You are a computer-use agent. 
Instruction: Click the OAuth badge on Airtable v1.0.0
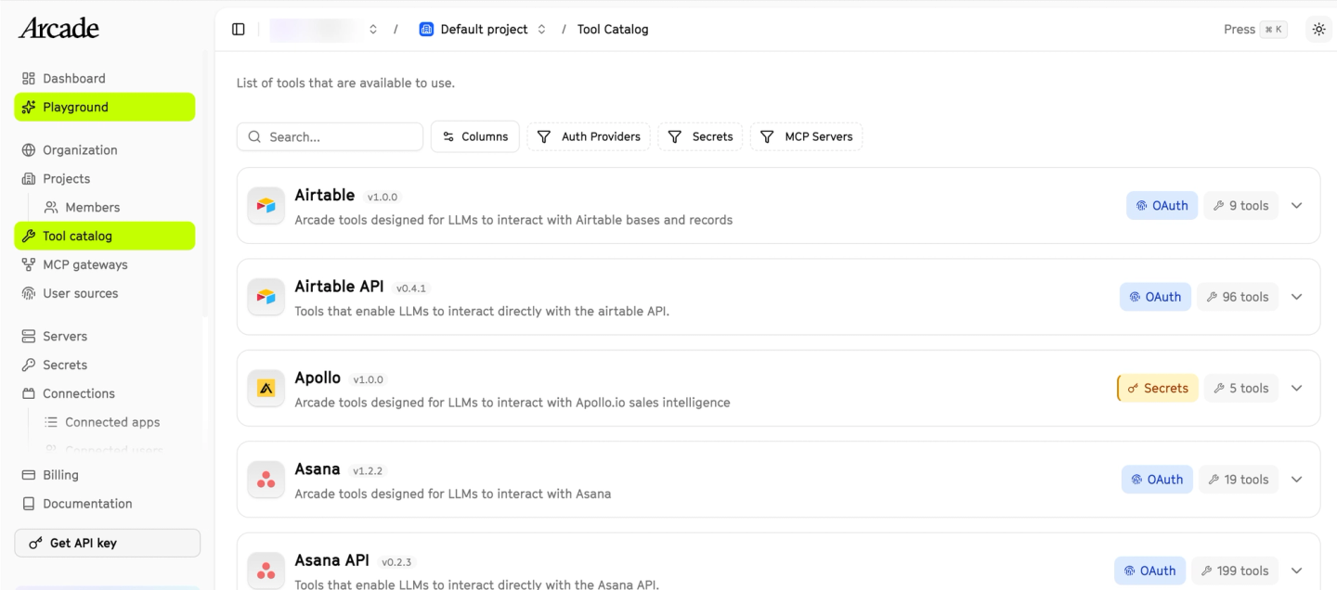(x=1162, y=206)
